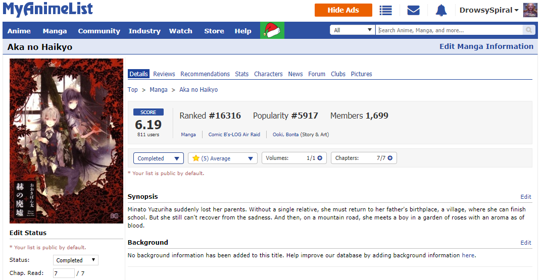Open DrowsySpiral profile avatar
Screen dimensions: 541x280
pyautogui.click(x=530, y=10)
